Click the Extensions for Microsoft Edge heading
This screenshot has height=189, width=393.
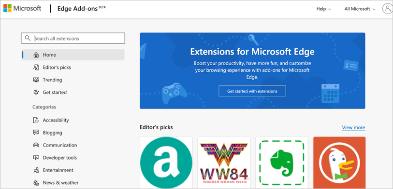[x=252, y=52]
